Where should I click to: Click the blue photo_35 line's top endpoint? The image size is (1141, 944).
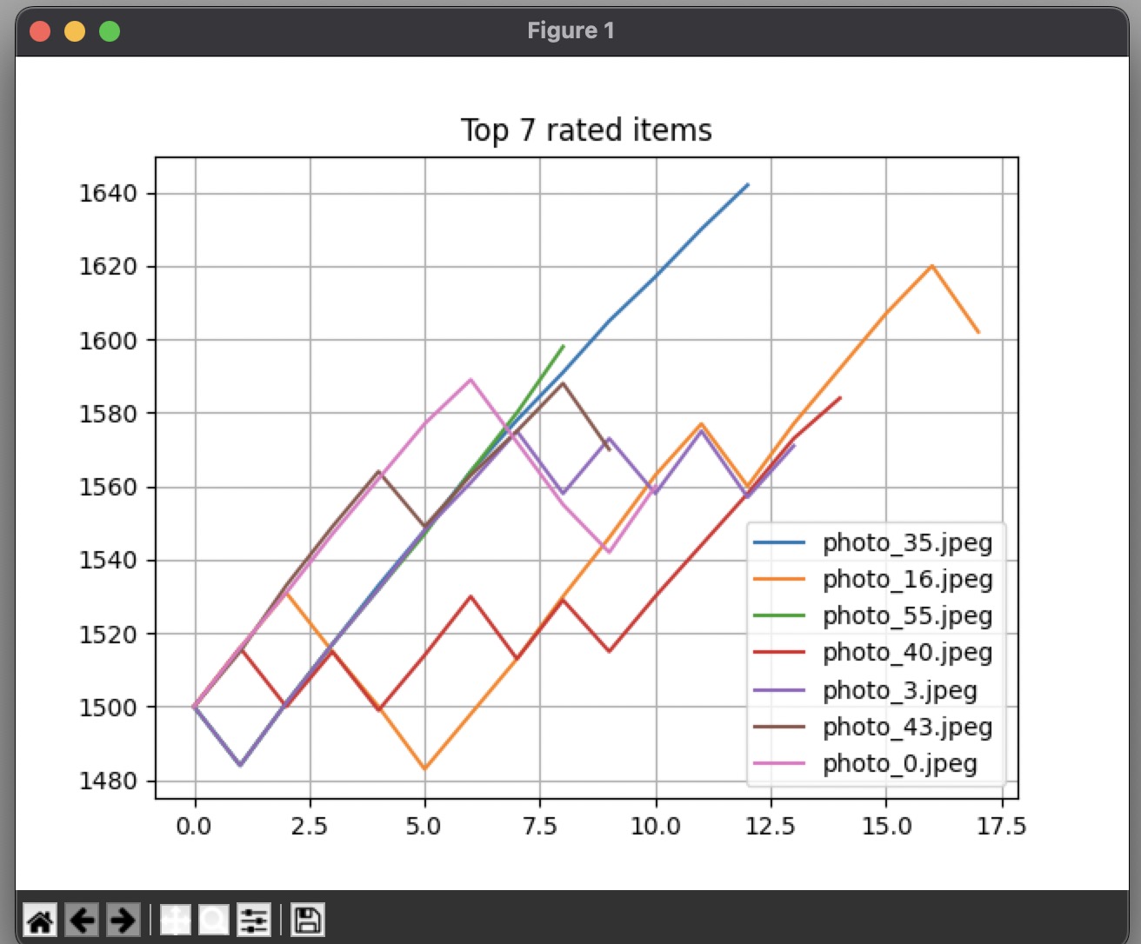747,184
